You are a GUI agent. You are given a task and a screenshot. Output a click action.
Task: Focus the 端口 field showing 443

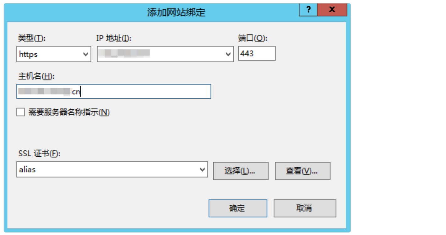tap(257, 54)
